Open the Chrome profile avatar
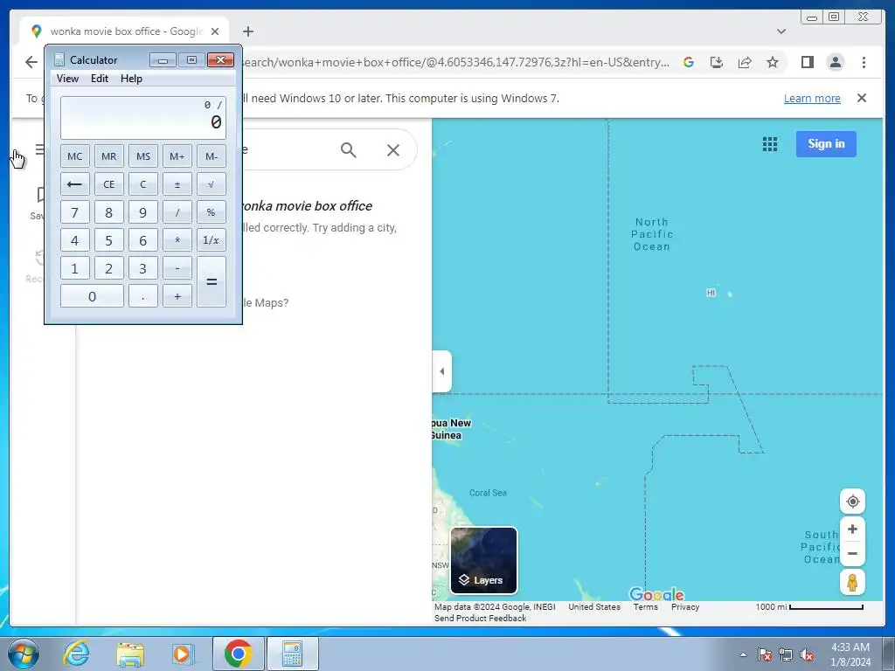895x671 pixels. click(835, 62)
